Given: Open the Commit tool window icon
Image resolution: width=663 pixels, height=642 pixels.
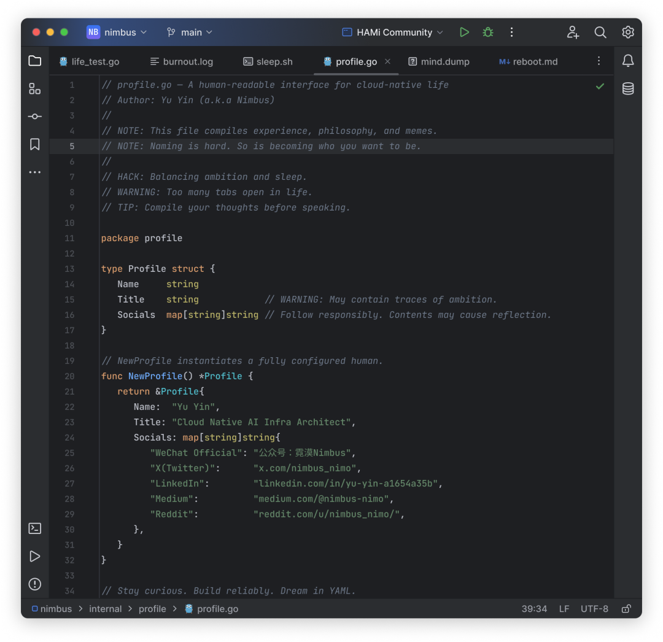Looking at the screenshot, I should (x=34, y=116).
